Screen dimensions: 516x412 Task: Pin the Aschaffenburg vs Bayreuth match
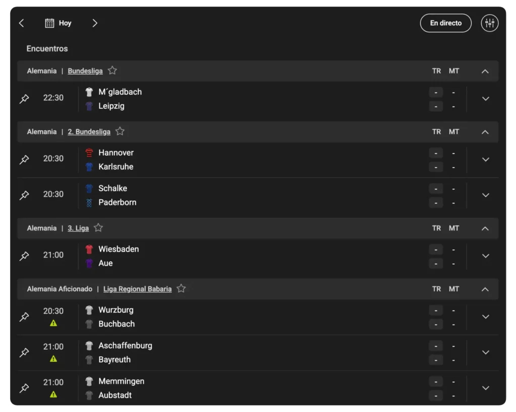[x=24, y=353]
